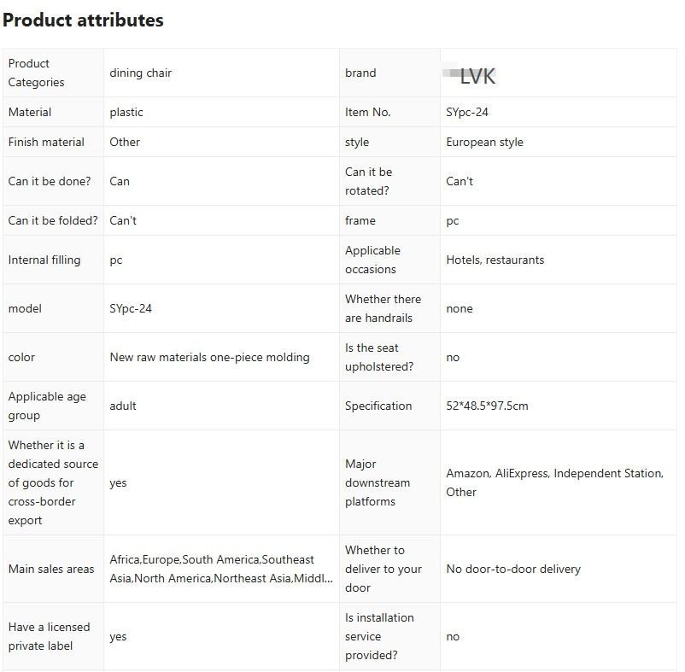The image size is (685, 672).
Task: Click the 'Is installation service provided?' label
Action: coord(379,636)
